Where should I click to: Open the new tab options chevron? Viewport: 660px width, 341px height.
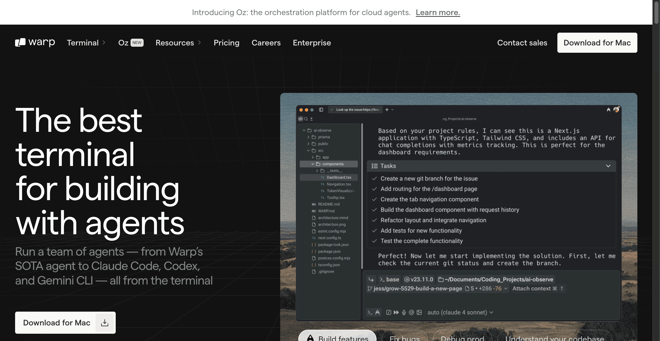(x=392, y=110)
